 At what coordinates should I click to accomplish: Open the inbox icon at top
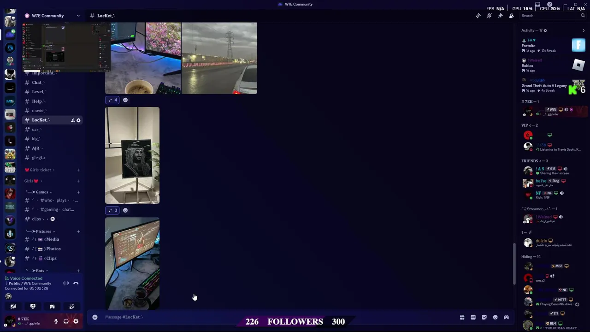pos(537,5)
